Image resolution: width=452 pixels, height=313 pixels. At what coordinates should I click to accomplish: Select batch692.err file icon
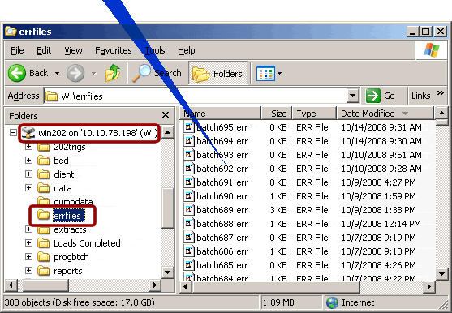click(189, 169)
